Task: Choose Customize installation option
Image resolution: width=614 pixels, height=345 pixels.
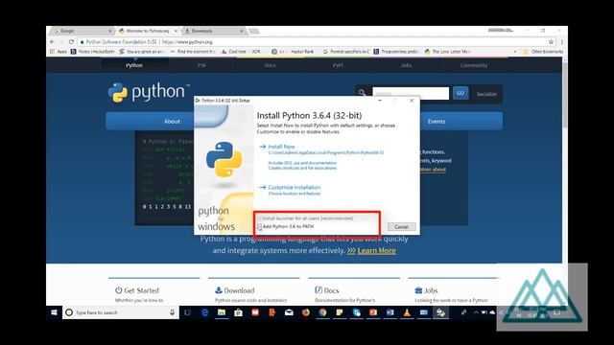Action: [x=295, y=188]
